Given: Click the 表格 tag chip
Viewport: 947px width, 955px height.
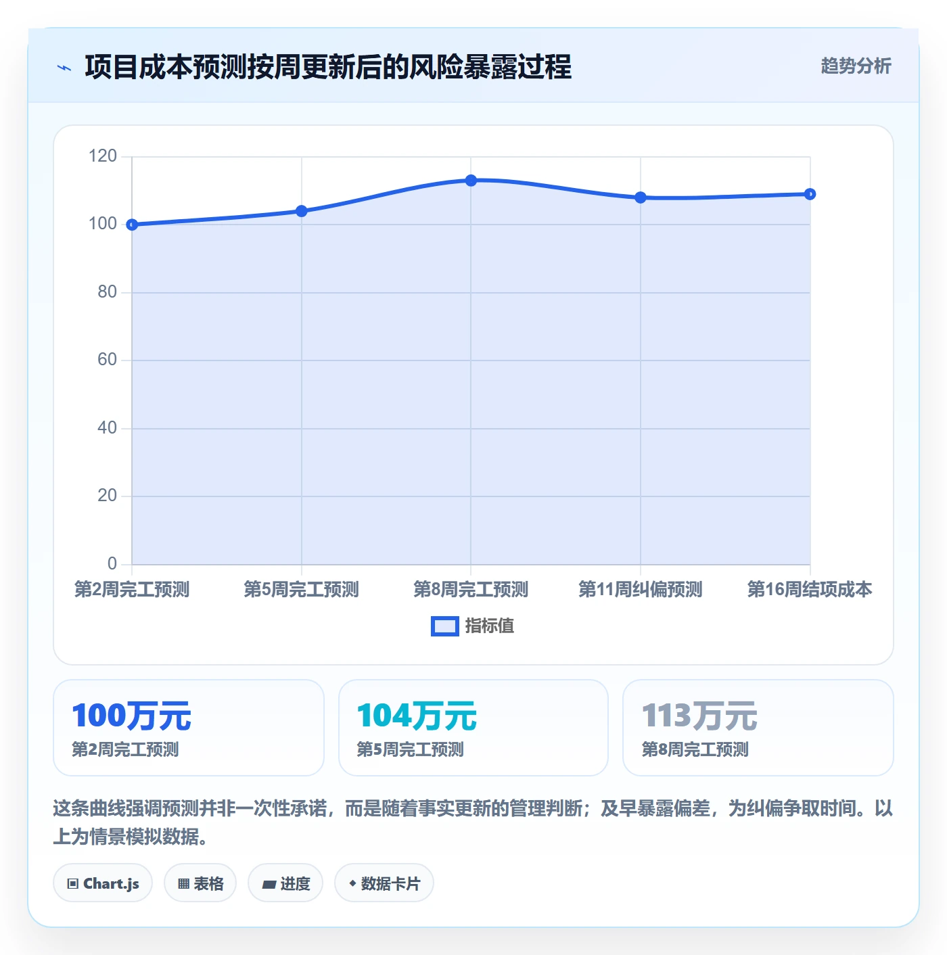Looking at the screenshot, I should click(x=200, y=883).
